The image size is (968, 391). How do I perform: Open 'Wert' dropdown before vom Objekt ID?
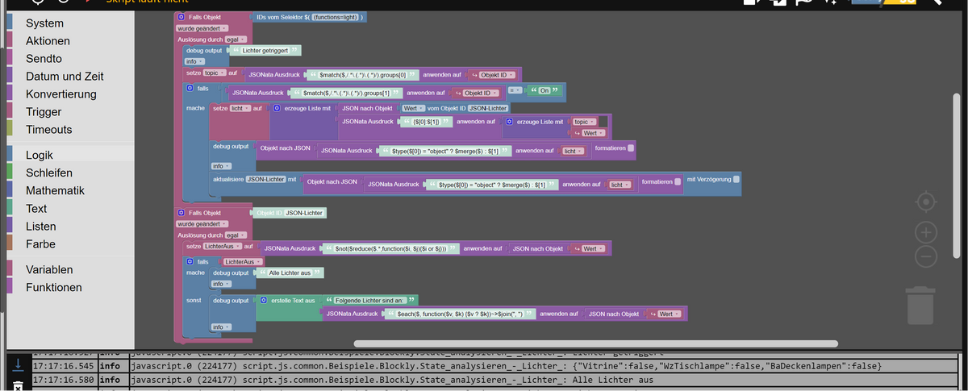(411, 107)
